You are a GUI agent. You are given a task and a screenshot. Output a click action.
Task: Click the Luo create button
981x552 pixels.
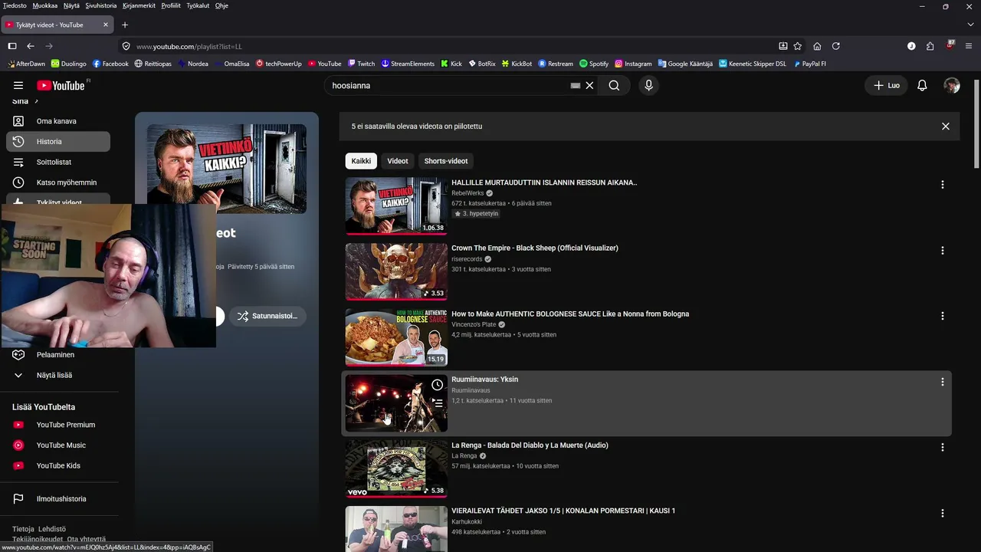tap(887, 86)
